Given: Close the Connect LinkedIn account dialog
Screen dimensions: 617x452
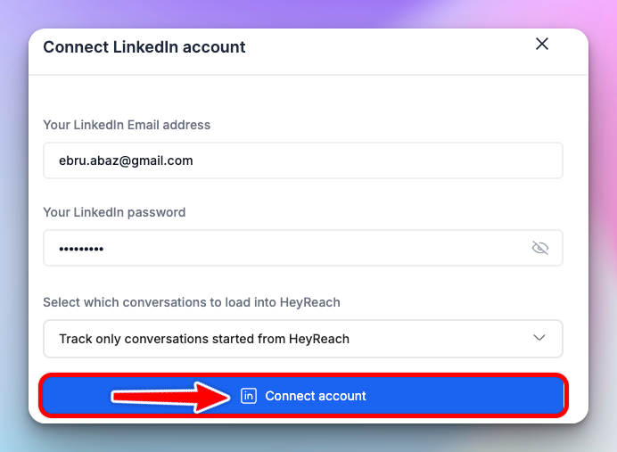Looking at the screenshot, I should coord(542,44).
